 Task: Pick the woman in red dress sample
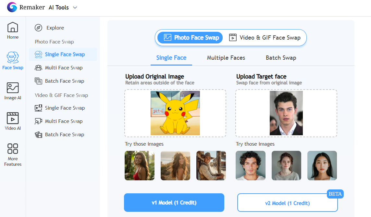(140, 165)
